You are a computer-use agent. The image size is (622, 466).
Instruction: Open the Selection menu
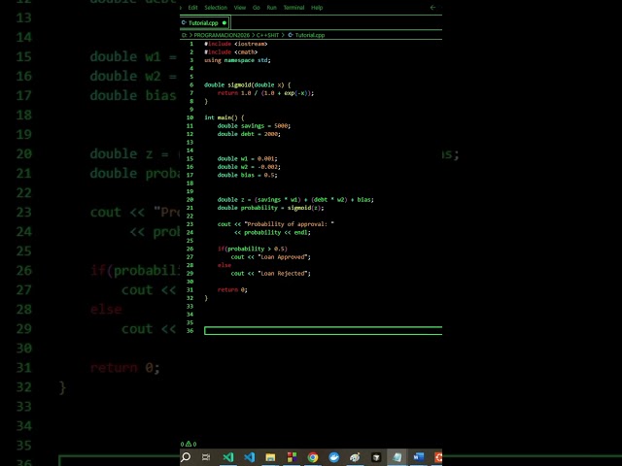click(216, 8)
